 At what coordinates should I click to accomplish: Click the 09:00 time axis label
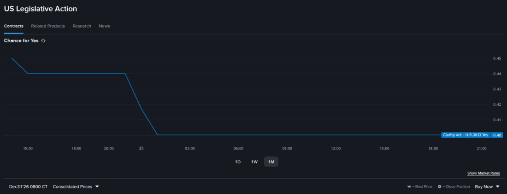tap(287, 148)
